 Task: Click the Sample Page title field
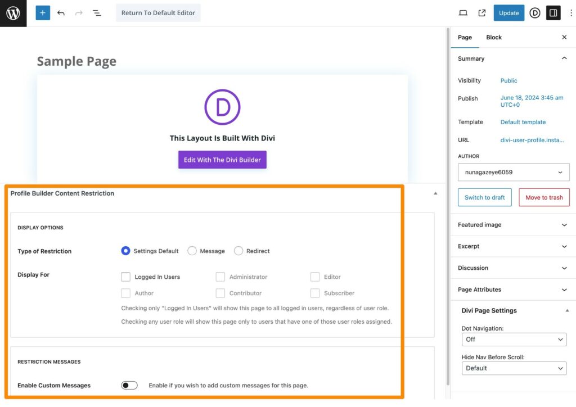pos(76,61)
